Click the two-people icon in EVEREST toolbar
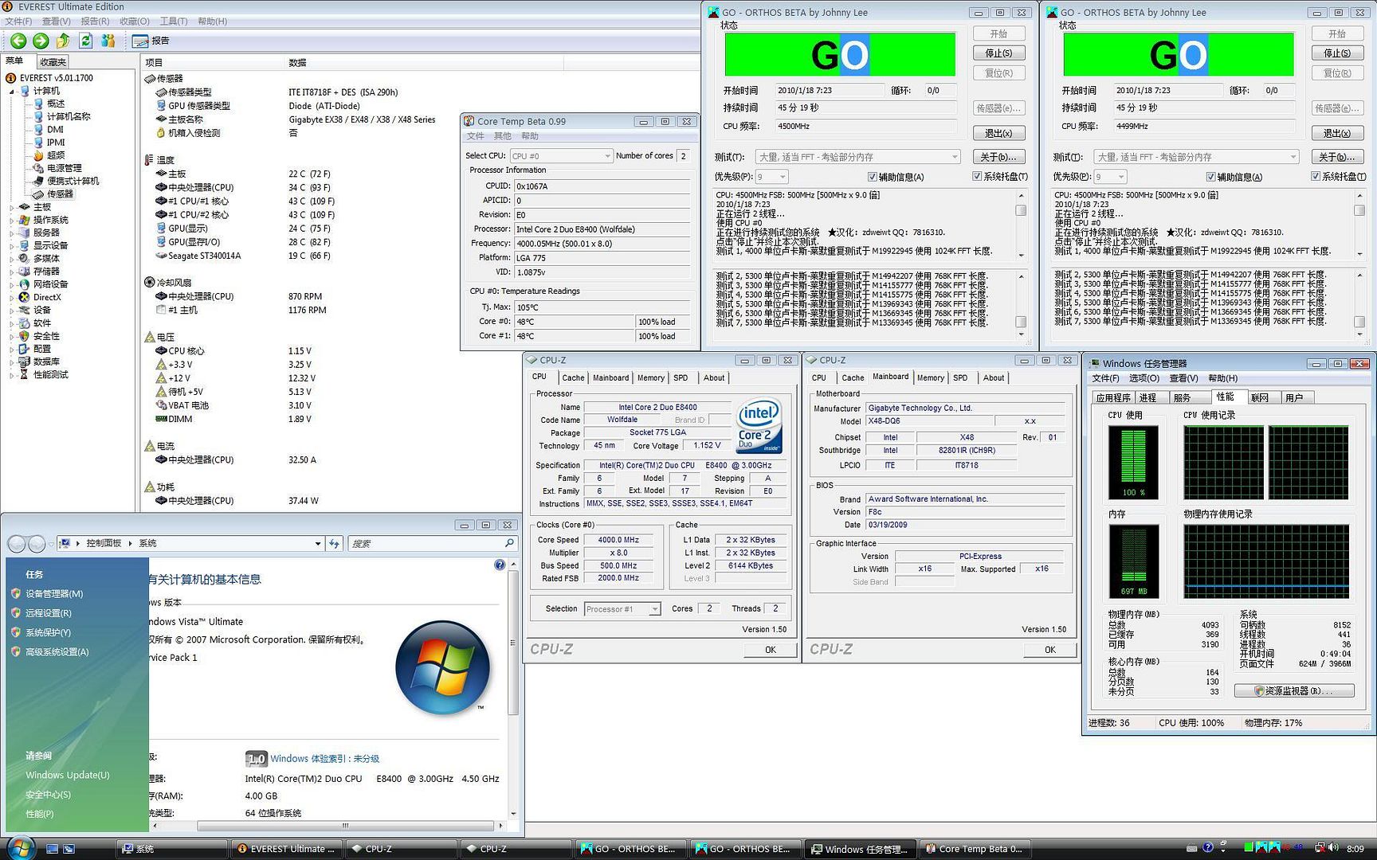This screenshot has height=860, width=1377. 108,41
